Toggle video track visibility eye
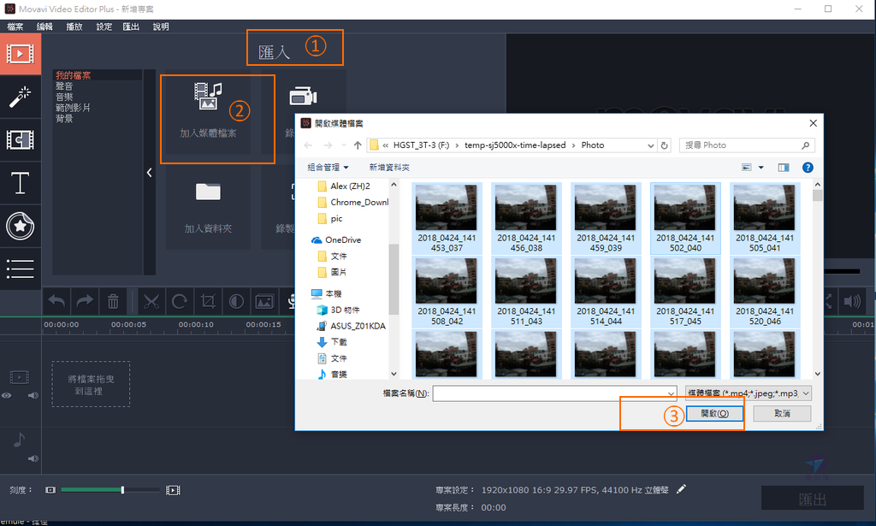 coord(6,395)
